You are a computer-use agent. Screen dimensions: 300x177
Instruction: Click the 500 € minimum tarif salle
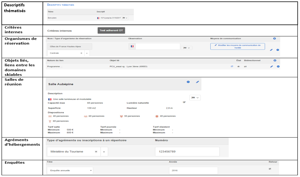tap(70, 130)
